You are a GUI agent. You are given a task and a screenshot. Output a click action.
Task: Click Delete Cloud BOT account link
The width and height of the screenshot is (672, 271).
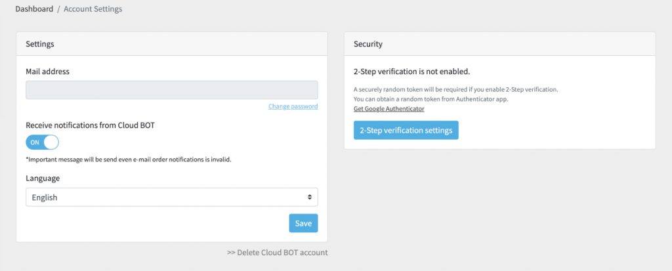[x=278, y=253]
